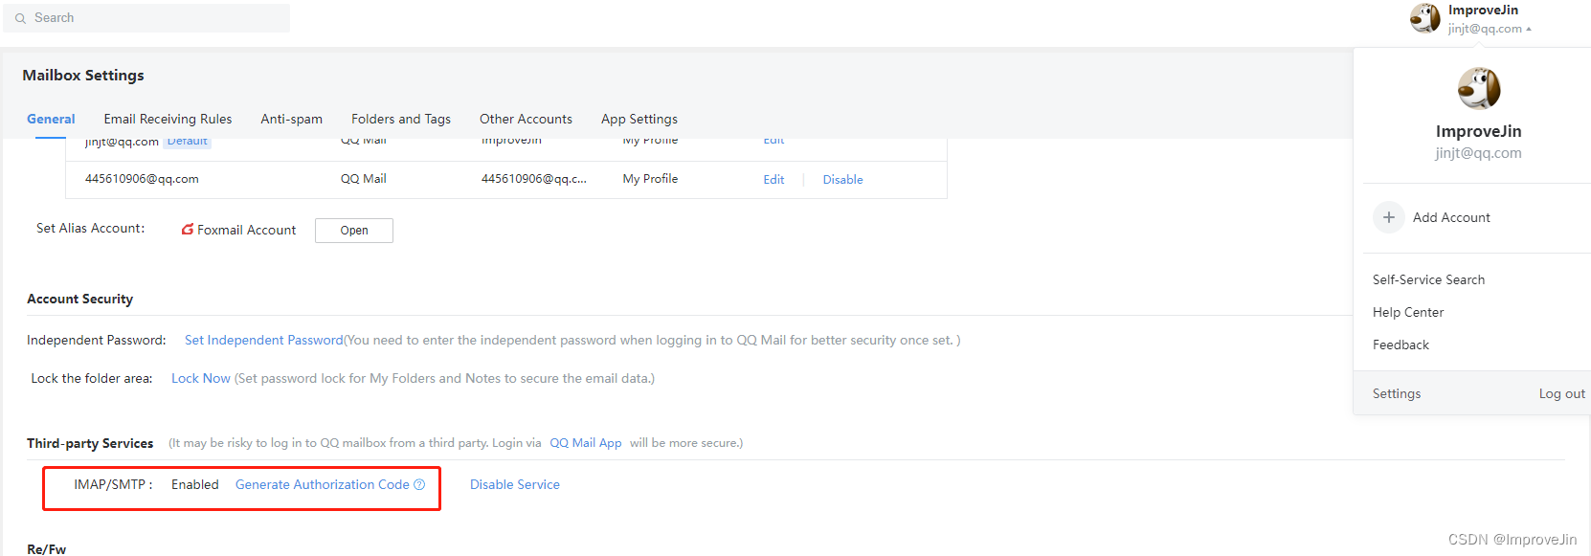Focus the Search input field

click(146, 18)
